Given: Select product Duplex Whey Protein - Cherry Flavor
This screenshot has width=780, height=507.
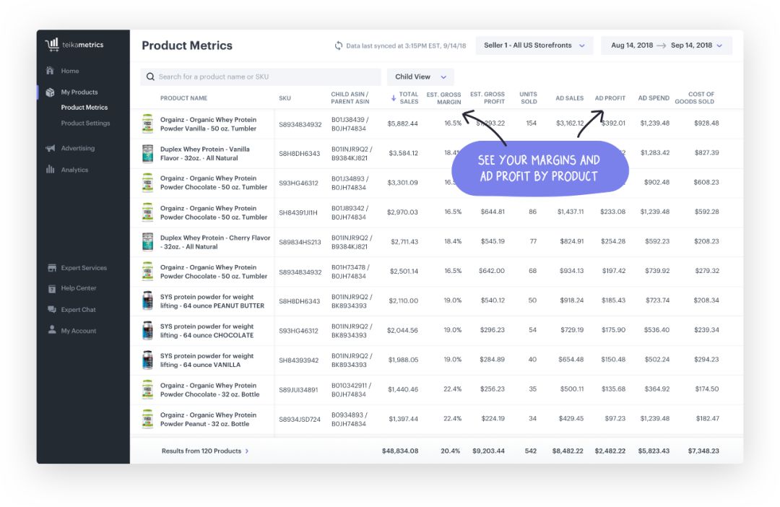Looking at the screenshot, I should (x=215, y=242).
